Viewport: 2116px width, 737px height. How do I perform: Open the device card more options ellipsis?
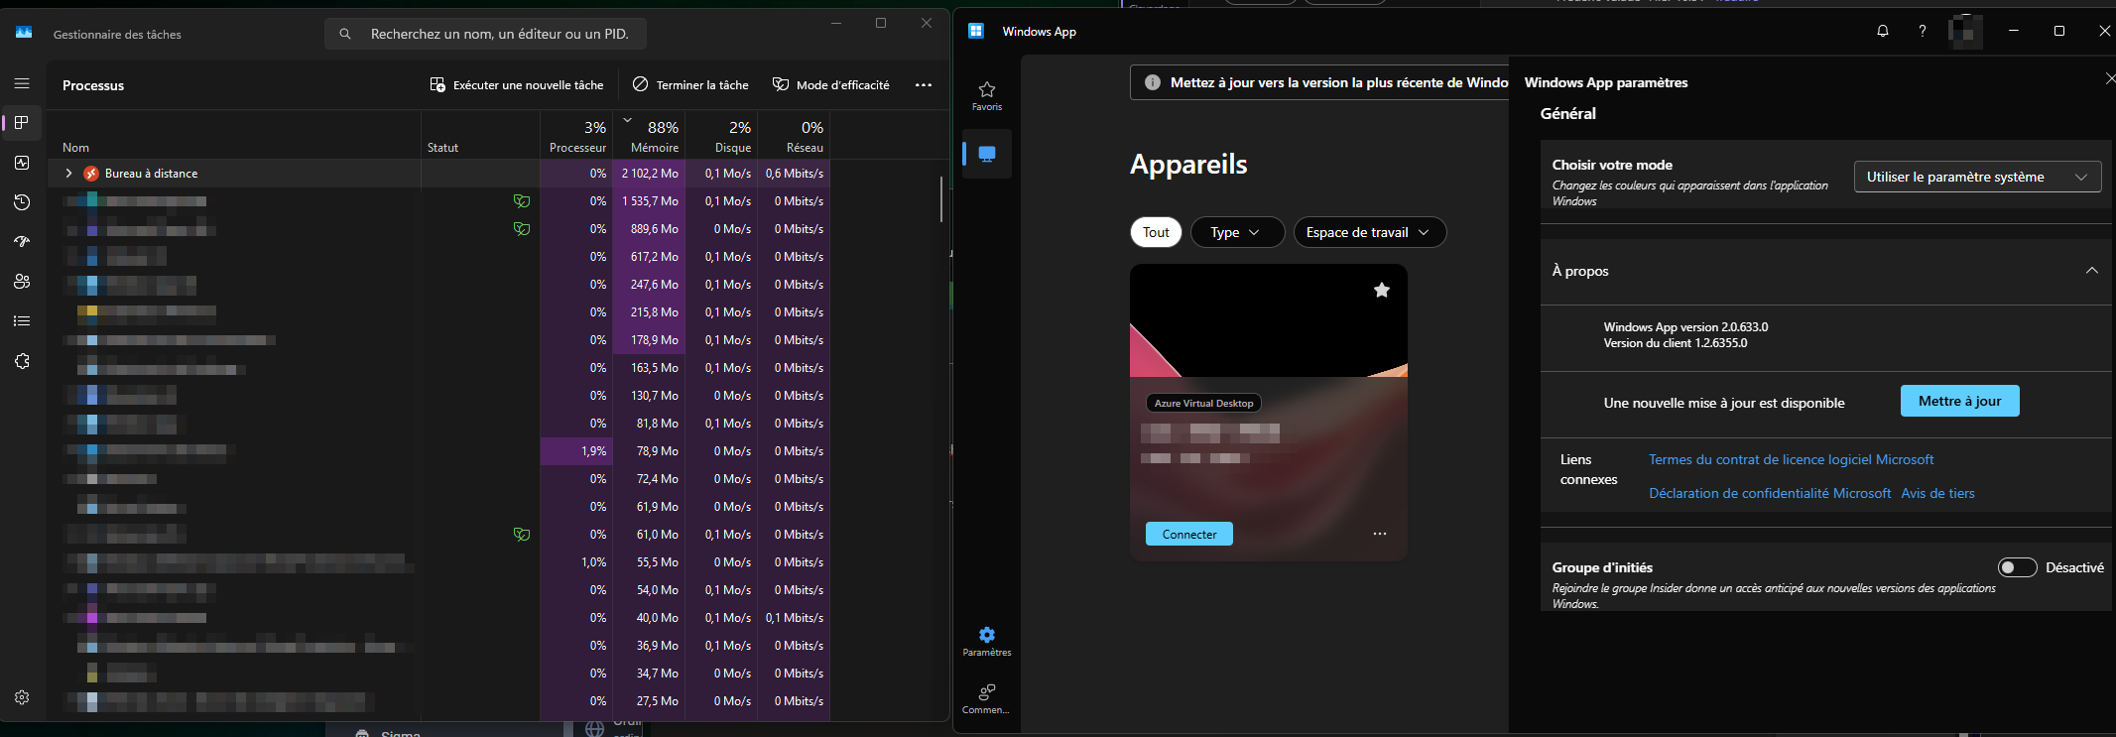coord(1380,534)
